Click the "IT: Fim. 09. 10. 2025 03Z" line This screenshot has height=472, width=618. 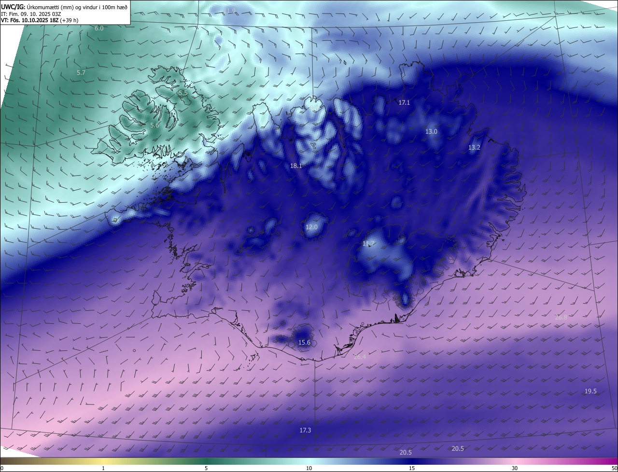coord(31,14)
